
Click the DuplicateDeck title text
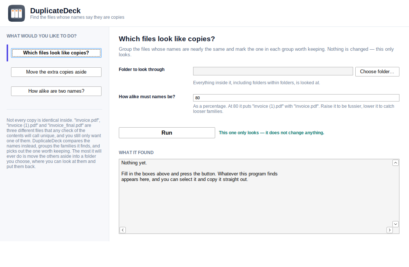click(x=55, y=11)
